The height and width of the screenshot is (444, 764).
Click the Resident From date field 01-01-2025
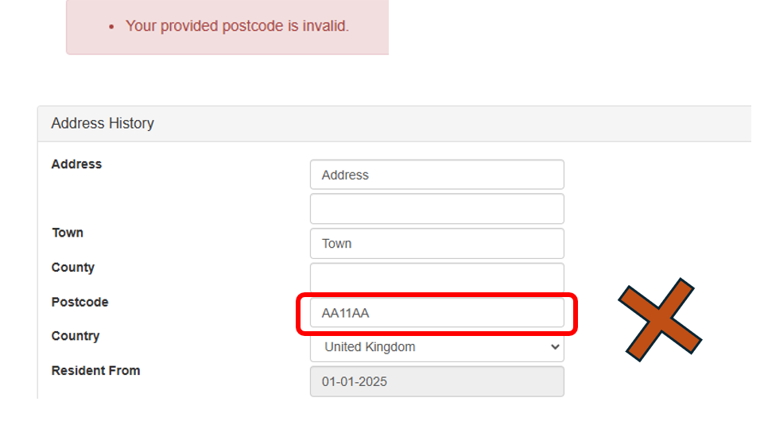pos(436,381)
